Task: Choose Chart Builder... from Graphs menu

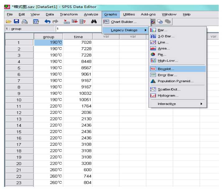Action: pyautogui.click(x=124, y=22)
